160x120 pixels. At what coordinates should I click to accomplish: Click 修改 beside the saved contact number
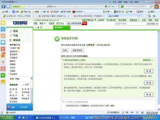point(107,106)
